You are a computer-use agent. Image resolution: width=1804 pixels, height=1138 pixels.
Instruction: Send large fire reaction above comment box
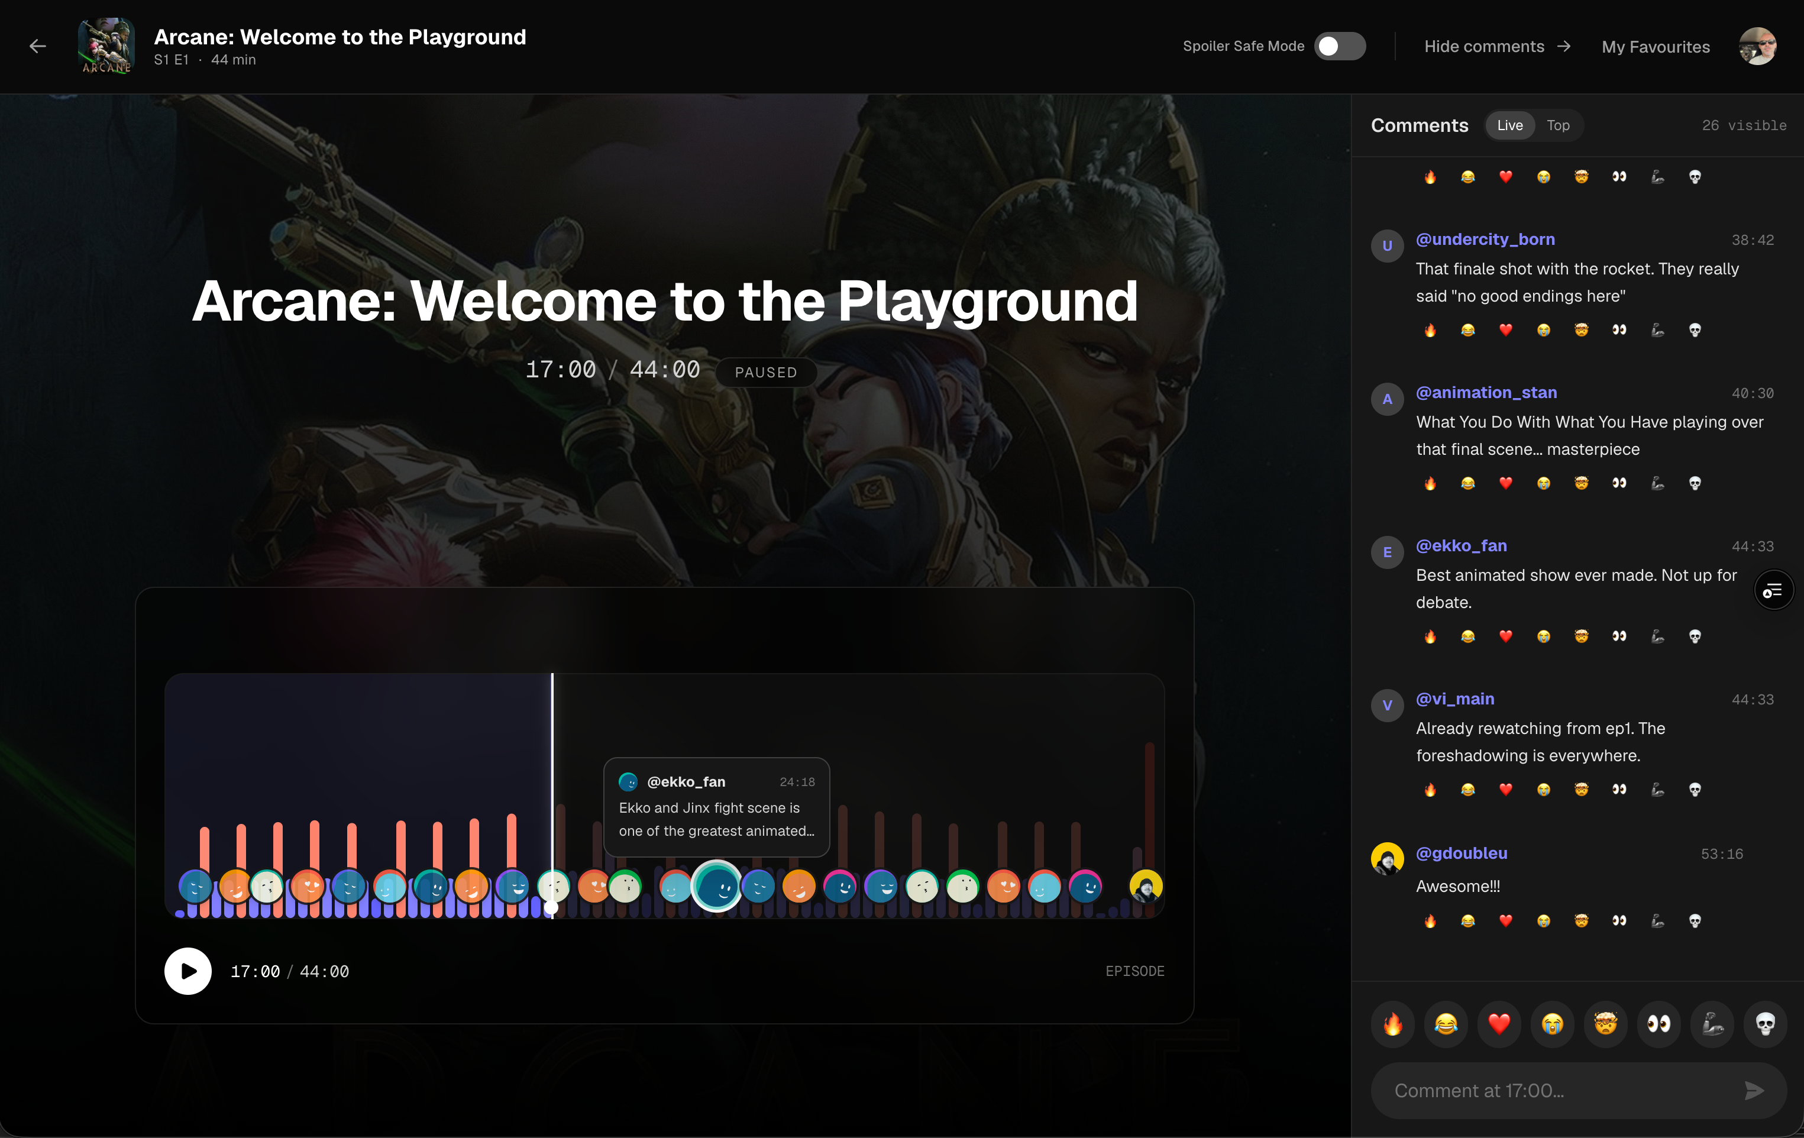(x=1393, y=1024)
